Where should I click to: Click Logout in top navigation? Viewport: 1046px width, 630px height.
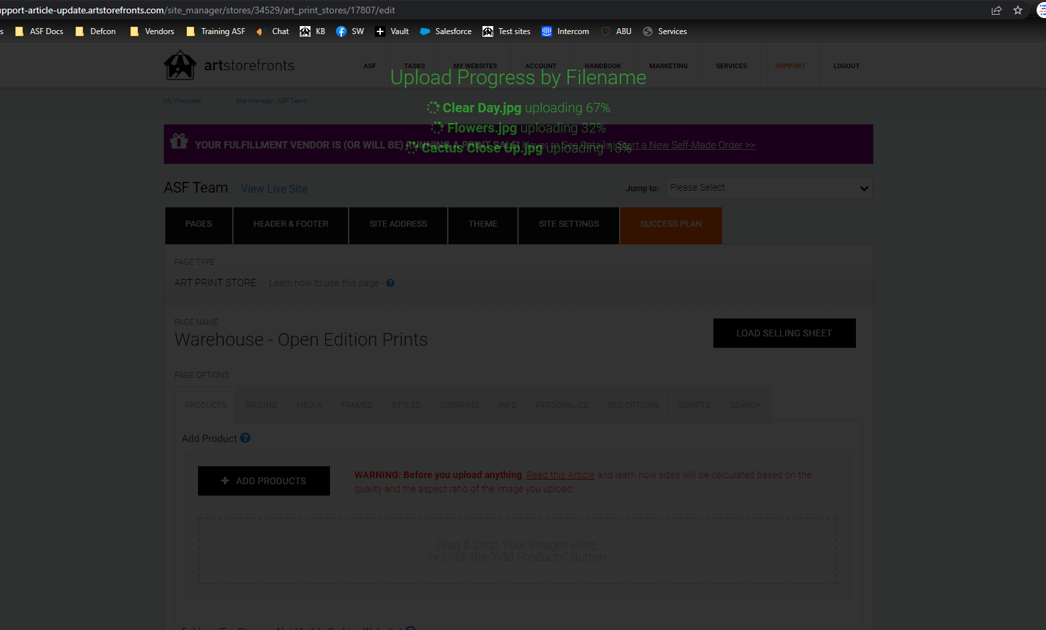pos(847,66)
